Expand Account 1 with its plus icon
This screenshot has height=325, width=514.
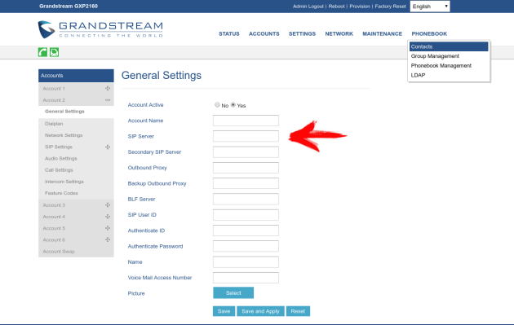pyautogui.click(x=108, y=88)
